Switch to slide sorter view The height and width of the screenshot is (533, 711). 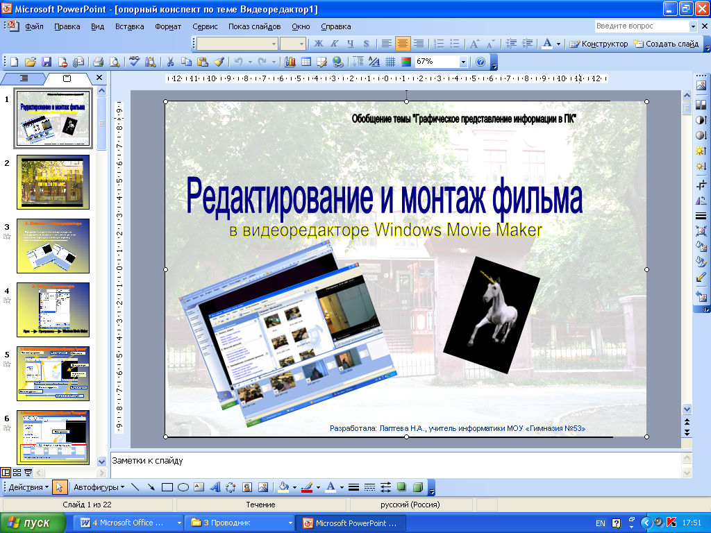tap(17, 473)
